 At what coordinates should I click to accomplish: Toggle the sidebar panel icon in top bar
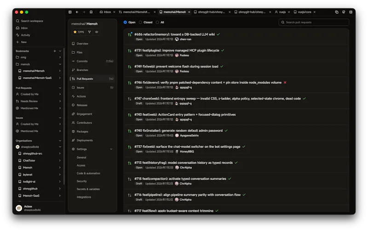coord(70,12)
